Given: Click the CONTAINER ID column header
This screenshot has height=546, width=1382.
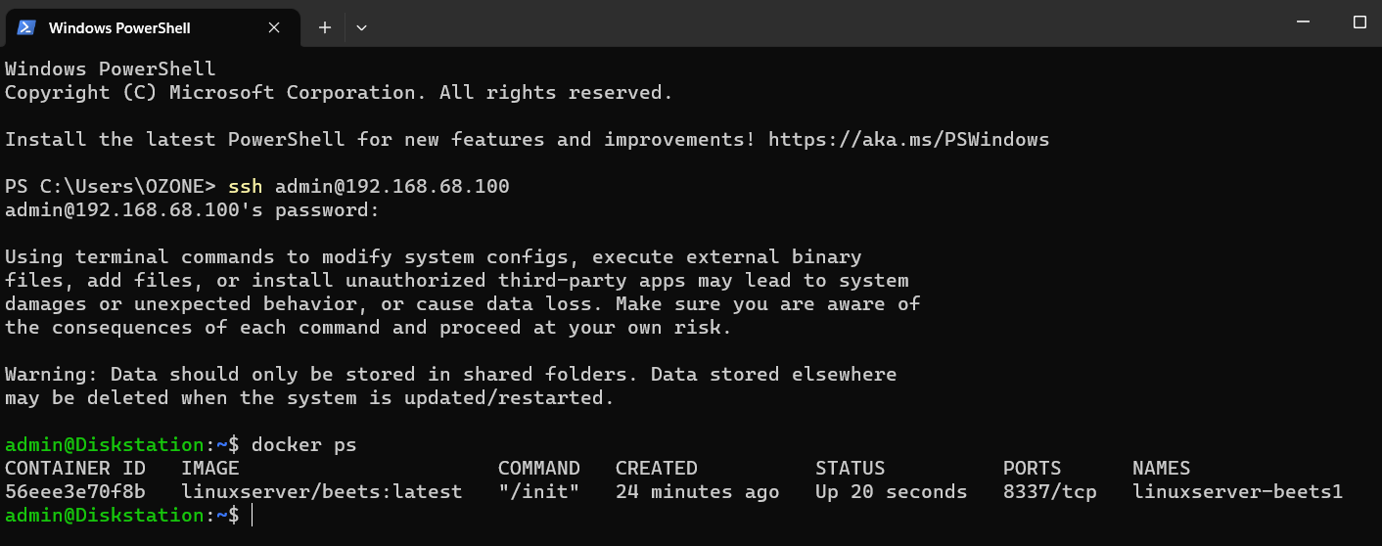Looking at the screenshot, I should (75, 468).
